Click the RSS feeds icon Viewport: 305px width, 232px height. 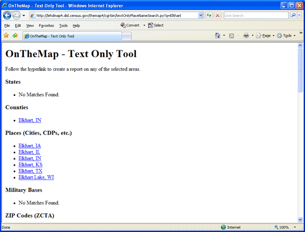[231, 35]
